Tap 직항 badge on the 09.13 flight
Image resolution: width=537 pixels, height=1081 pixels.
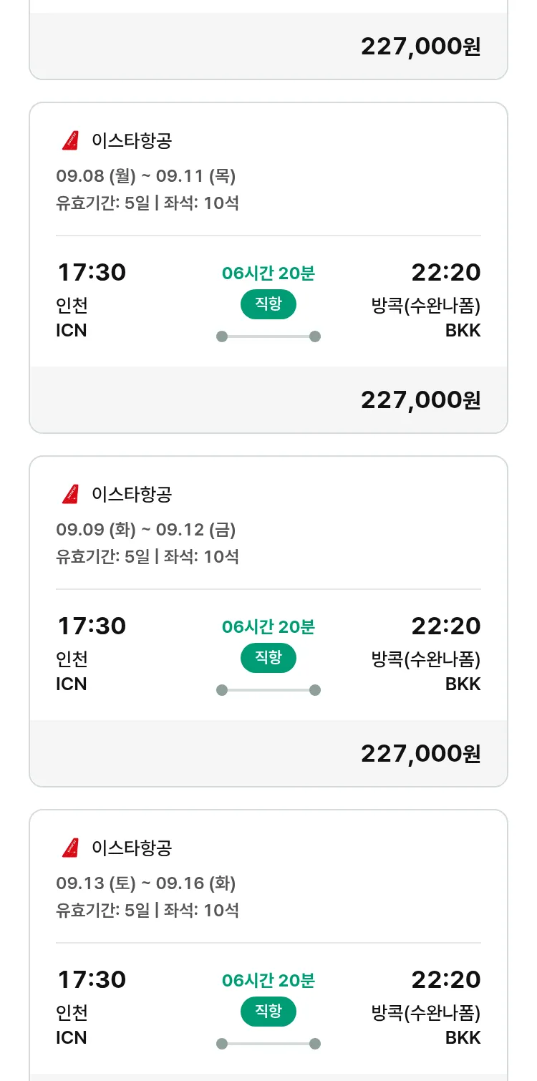(x=268, y=1012)
